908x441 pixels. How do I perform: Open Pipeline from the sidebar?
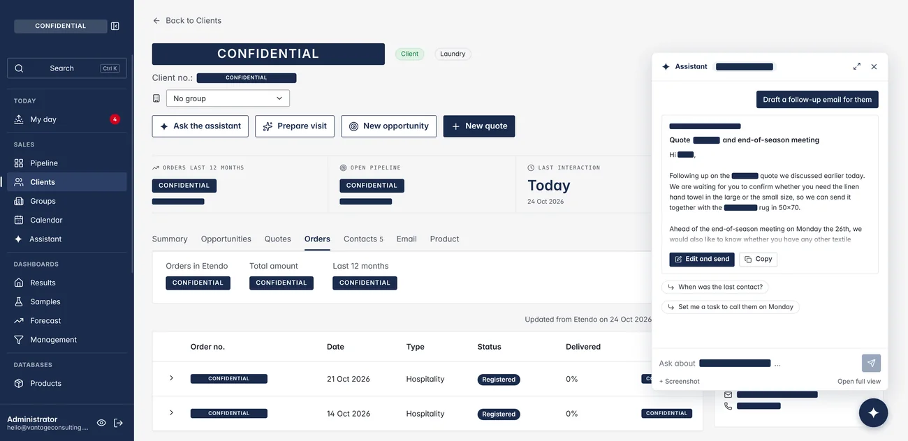[x=67, y=163]
